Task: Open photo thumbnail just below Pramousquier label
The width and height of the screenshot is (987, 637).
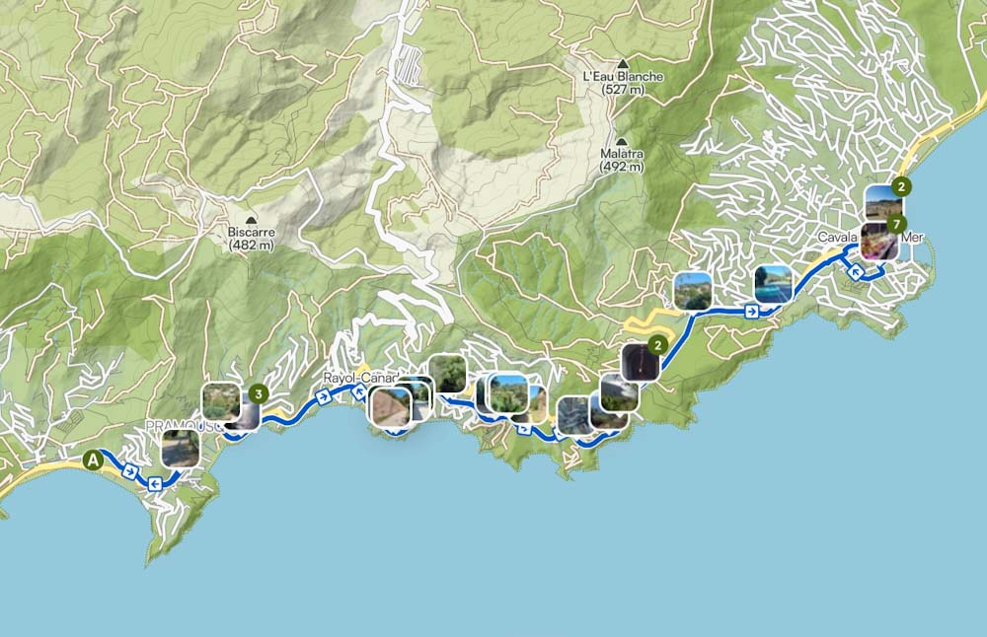Action: [x=181, y=449]
